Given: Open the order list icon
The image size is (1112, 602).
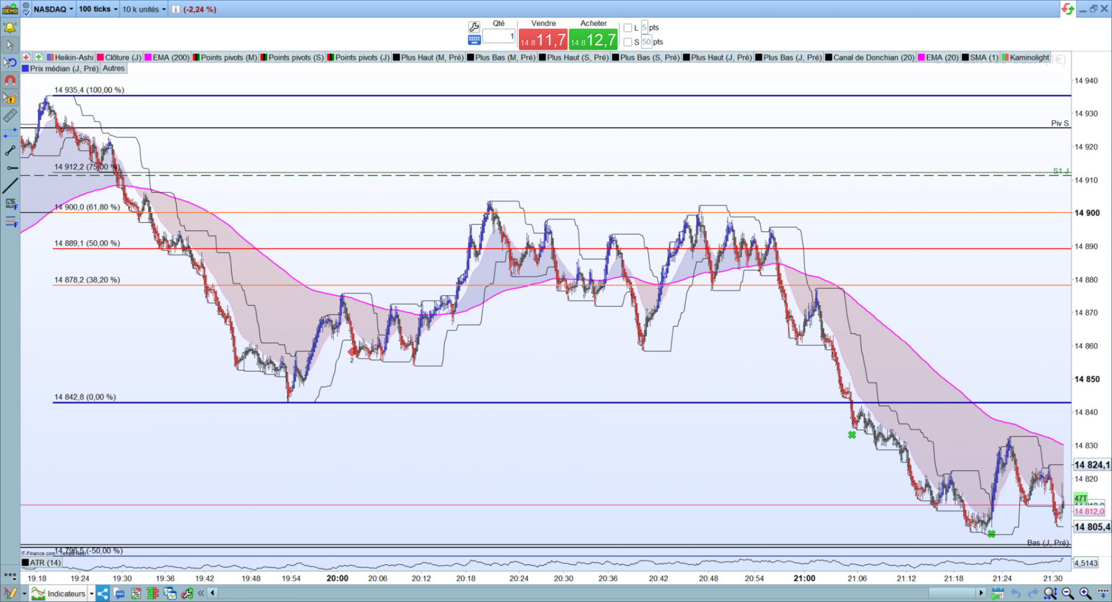Looking at the screenshot, I should point(136,593).
